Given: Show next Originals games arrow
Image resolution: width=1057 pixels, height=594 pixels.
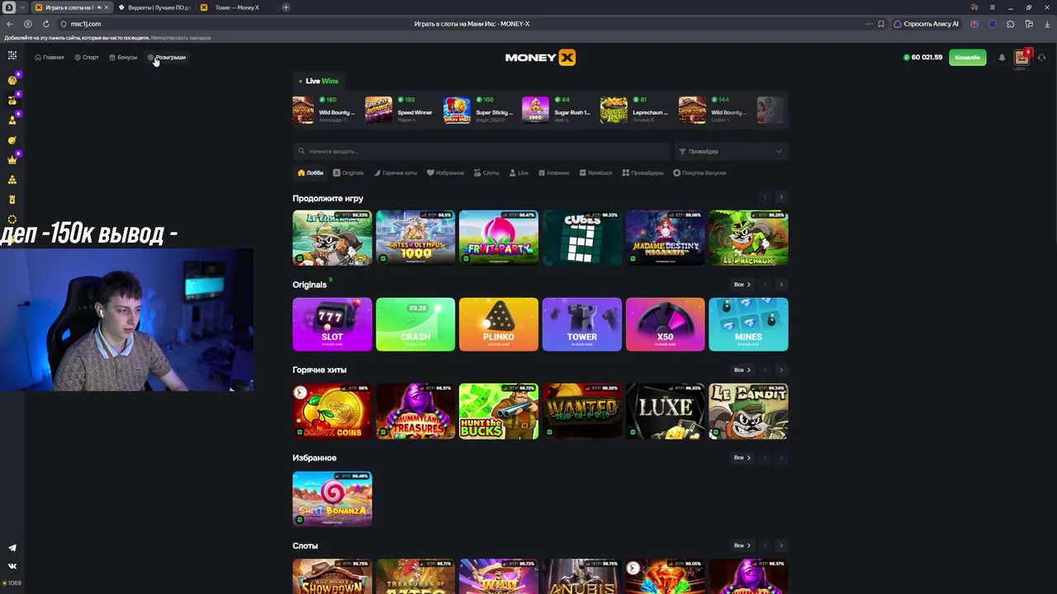Looking at the screenshot, I should 781,285.
